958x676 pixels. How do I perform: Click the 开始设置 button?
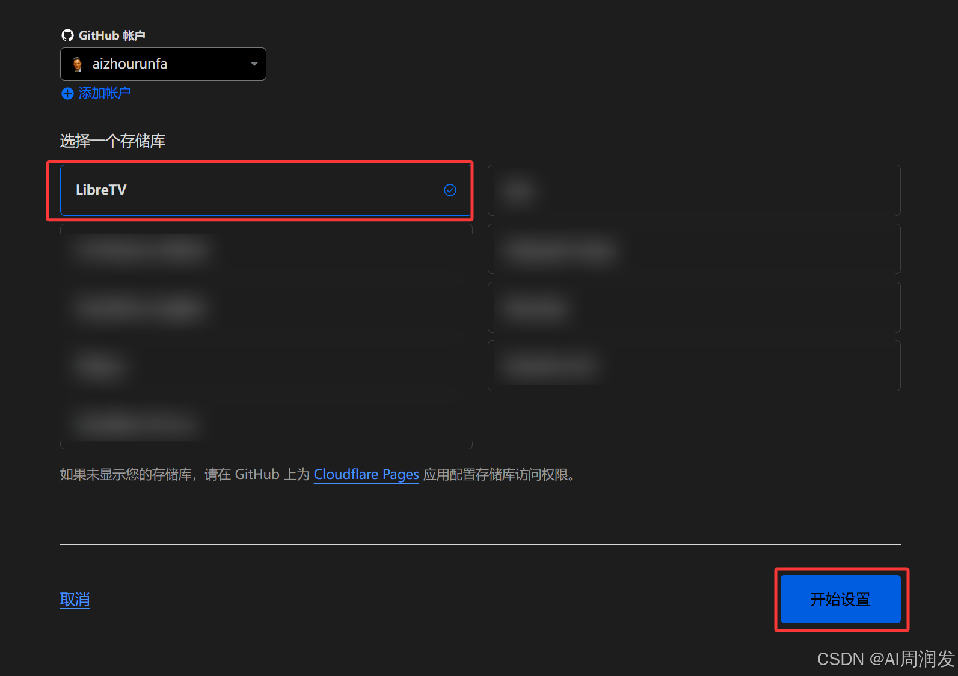(840, 599)
